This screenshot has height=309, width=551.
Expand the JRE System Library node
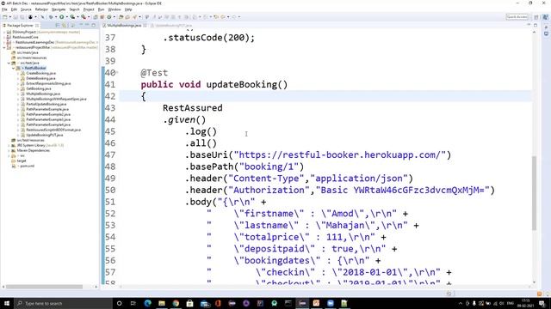click(9, 145)
